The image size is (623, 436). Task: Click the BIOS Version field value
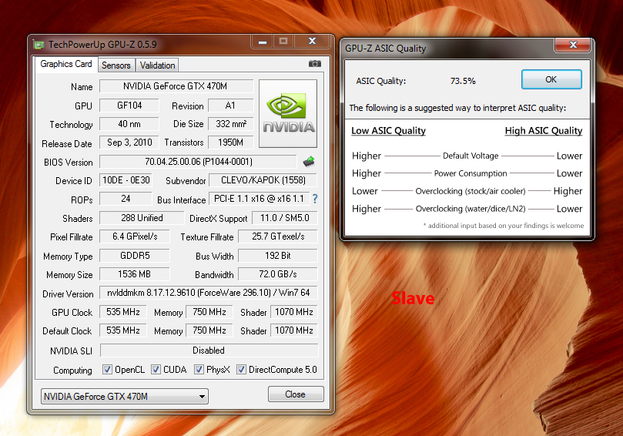coord(198,162)
